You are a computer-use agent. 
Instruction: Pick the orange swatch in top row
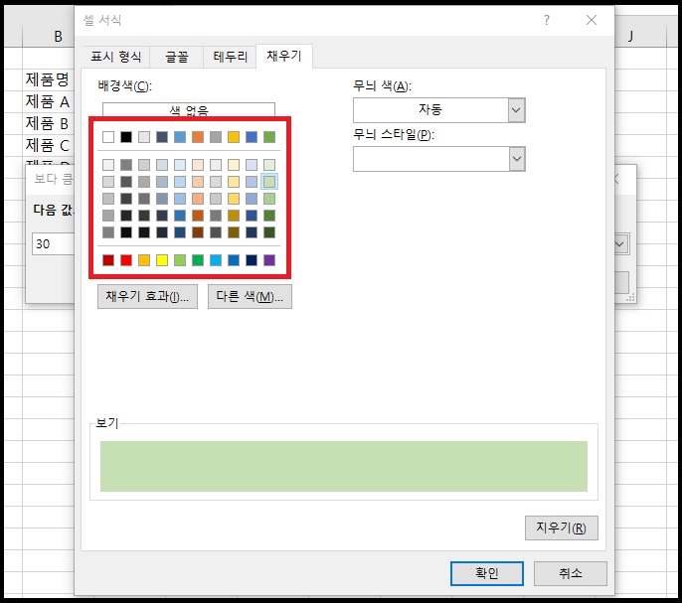point(198,137)
